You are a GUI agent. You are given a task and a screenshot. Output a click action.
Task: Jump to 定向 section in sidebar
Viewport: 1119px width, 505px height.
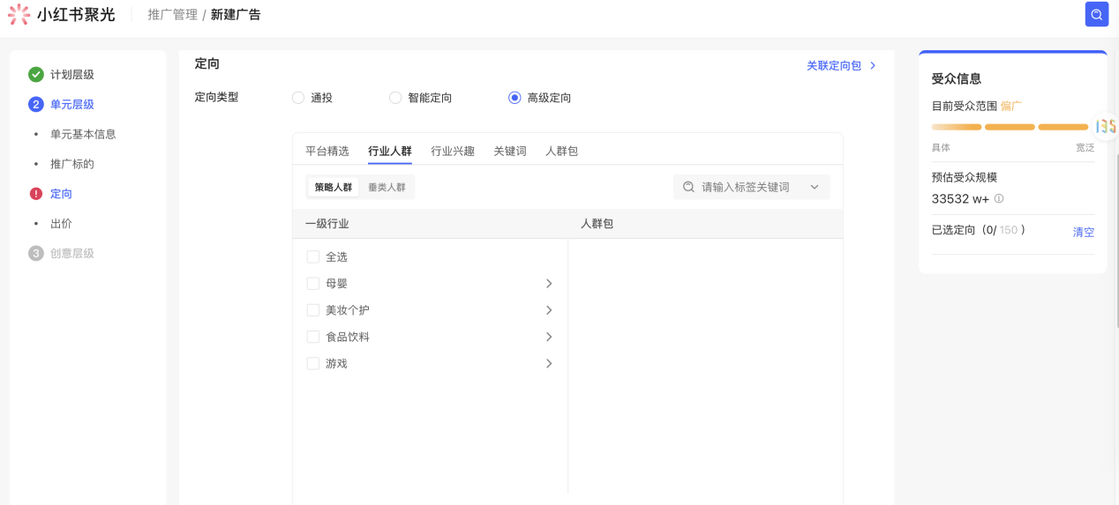pos(61,194)
